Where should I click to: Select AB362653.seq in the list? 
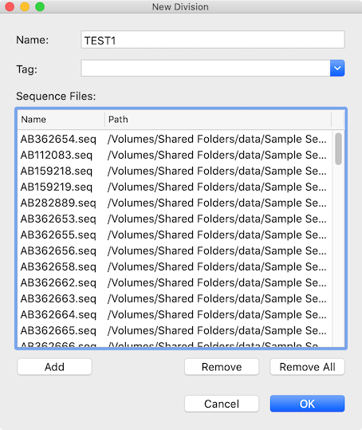tap(175, 219)
